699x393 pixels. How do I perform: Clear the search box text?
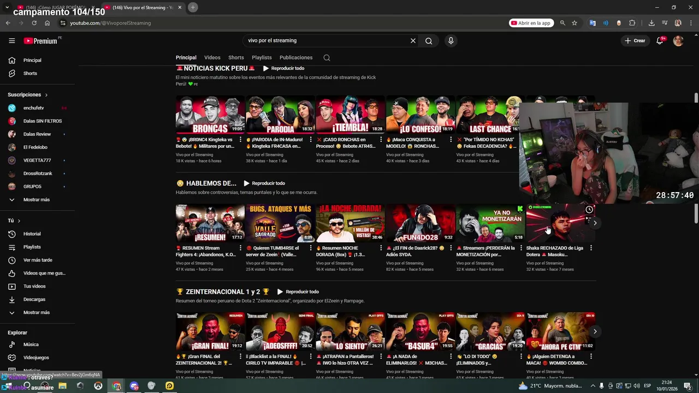413,40
